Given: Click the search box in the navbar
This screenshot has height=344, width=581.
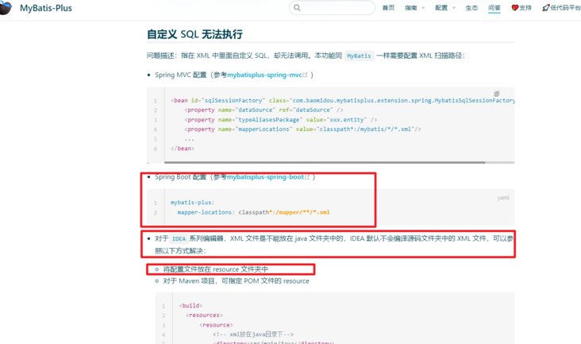Looking at the screenshot, I should 332,7.
